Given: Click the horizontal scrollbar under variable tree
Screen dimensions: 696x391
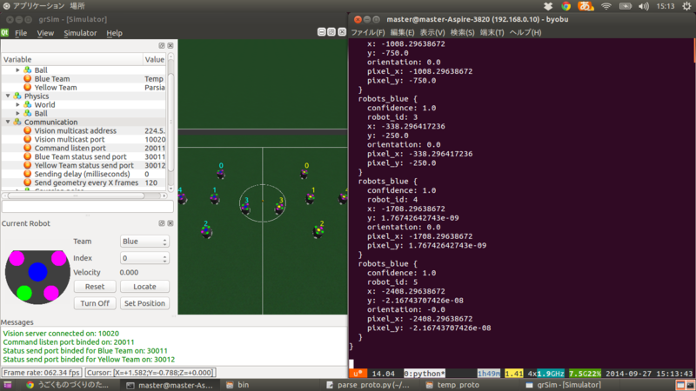Looking at the screenshot, I should [x=84, y=195].
